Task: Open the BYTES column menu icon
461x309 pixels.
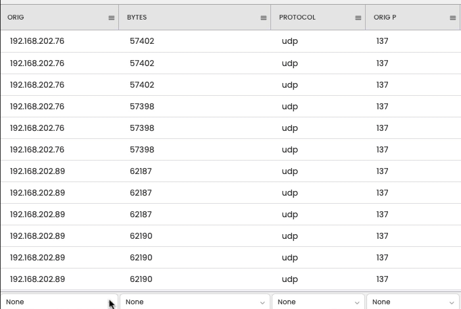Action: pyautogui.click(x=264, y=18)
